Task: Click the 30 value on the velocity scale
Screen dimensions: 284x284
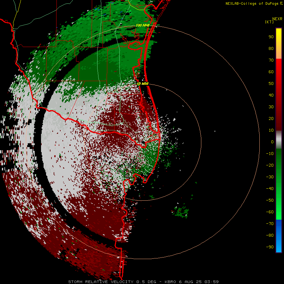Action: coord(271,107)
